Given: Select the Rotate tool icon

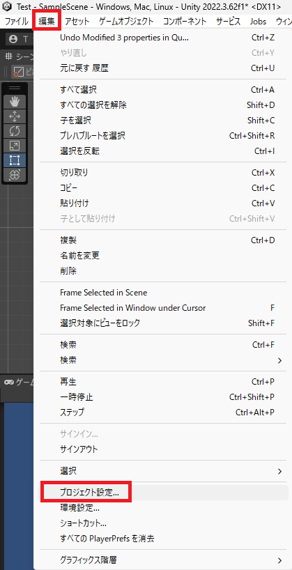Looking at the screenshot, I should (15, 131).
